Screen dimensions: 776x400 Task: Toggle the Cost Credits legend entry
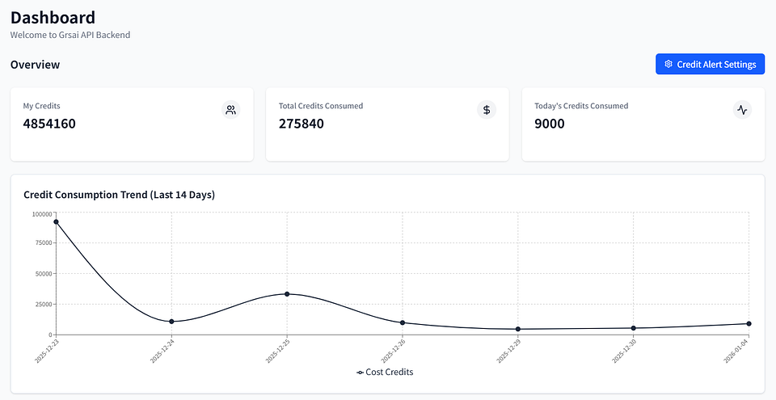(x=385, y=373)
